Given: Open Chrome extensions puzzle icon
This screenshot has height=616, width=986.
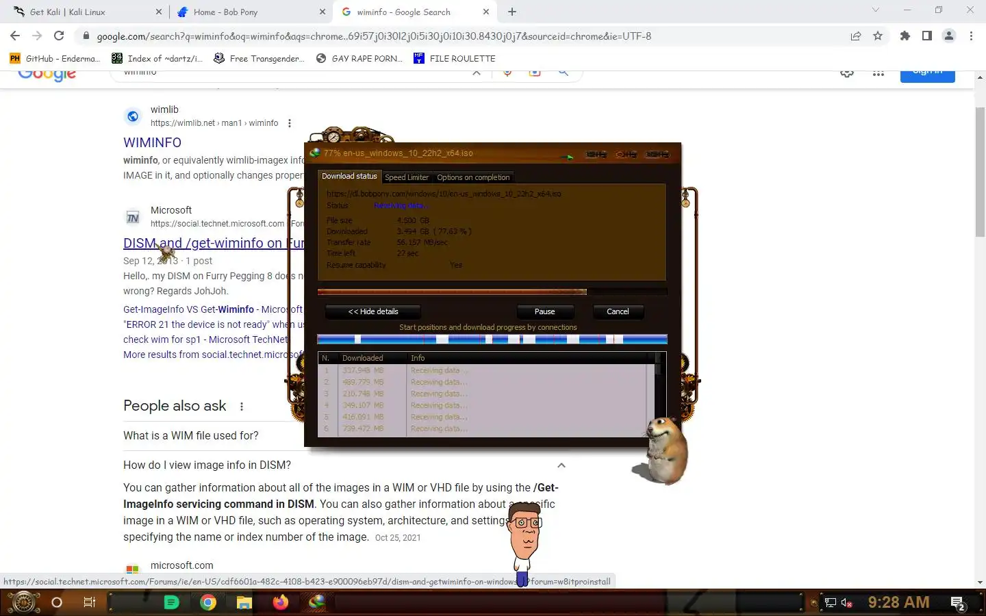Looking at the screenshot, I should pos(905,36).
